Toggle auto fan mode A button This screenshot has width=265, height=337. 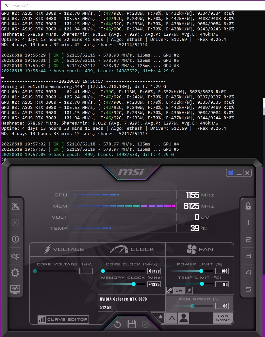pos(172,318)
